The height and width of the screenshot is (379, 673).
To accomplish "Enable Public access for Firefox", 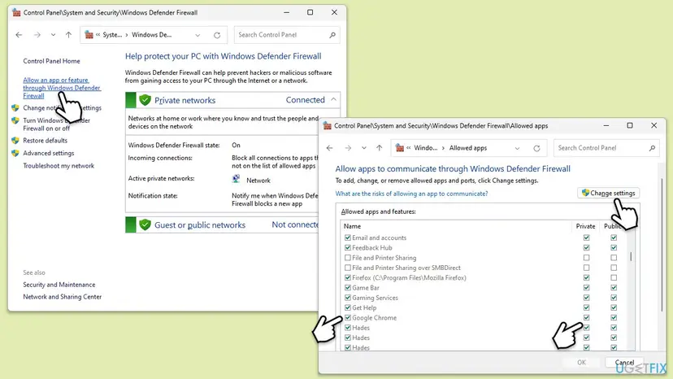I will point(614,277).
